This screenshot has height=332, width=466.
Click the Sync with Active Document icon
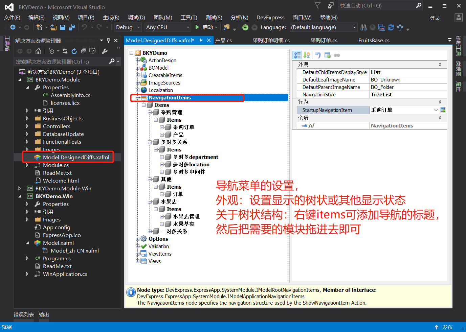65,51
